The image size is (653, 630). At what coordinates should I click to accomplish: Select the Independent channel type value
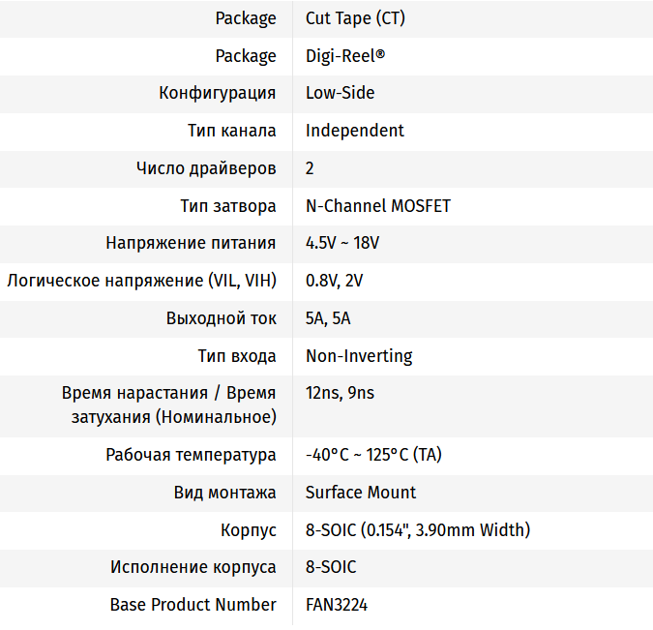pyautogui.click(x=355, y=131)
